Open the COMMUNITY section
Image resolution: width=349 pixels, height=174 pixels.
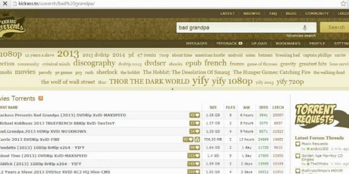pos(317,14)
